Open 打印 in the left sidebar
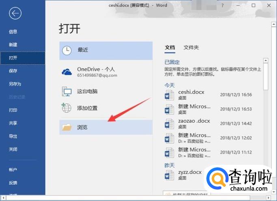Screen dimensions: 277x201 pyautogui.click(x=13, y=110)
